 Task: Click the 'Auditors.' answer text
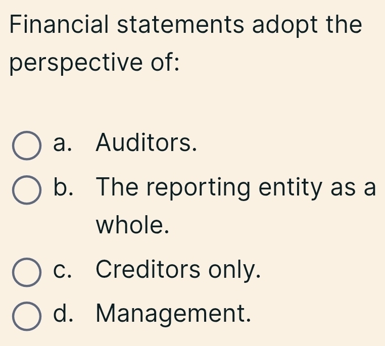pos(147,142)
